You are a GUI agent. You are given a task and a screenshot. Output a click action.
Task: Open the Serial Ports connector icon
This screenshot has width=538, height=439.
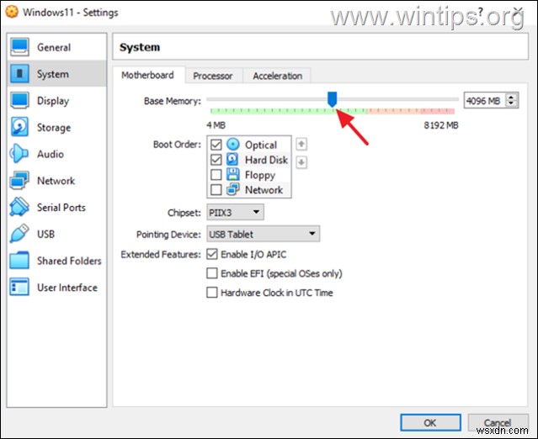19,207
